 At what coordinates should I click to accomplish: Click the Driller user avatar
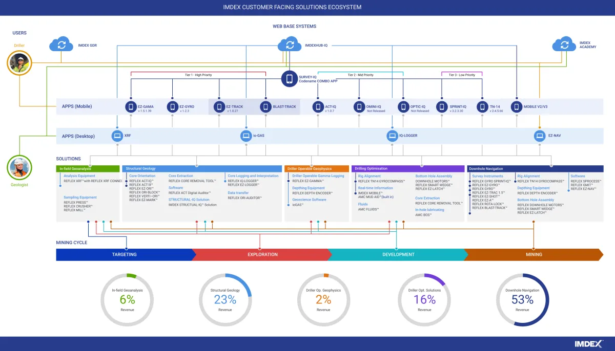(20, 63)
